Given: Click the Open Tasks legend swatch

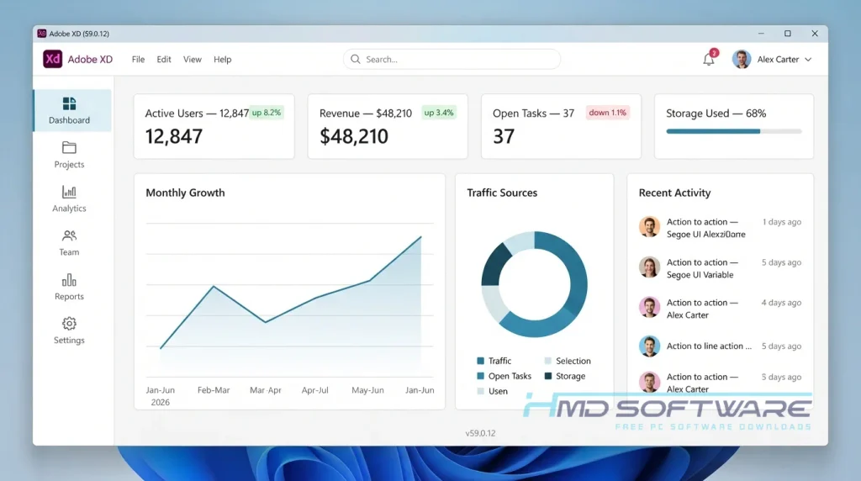Looking at the screenshot, I should (x=480, y=376).
